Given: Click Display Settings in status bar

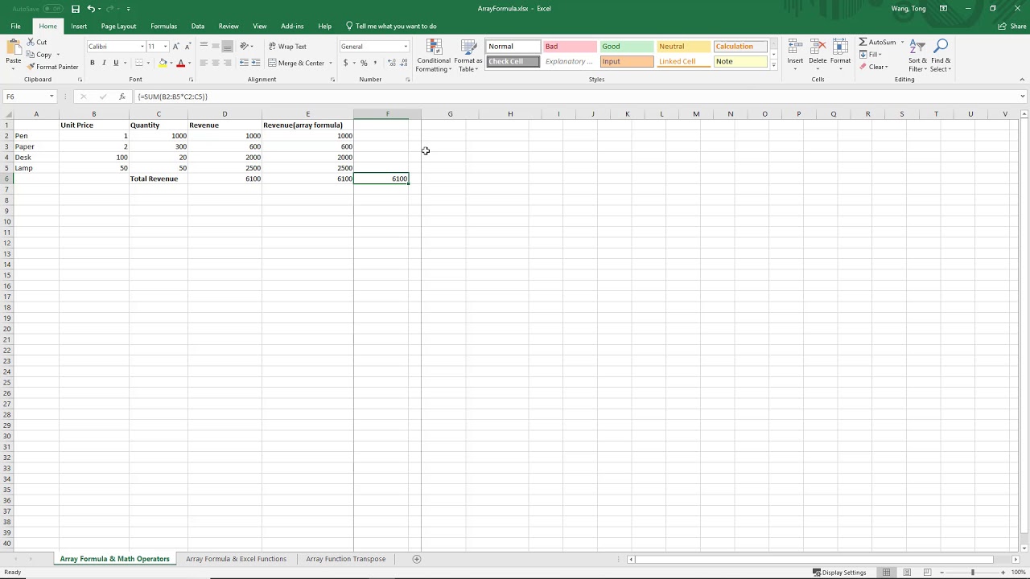Looking at the screenshot, I should pos(839,573).
